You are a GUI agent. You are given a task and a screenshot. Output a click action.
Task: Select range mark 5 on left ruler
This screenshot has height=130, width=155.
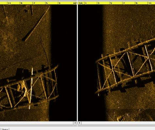point(47,3)
